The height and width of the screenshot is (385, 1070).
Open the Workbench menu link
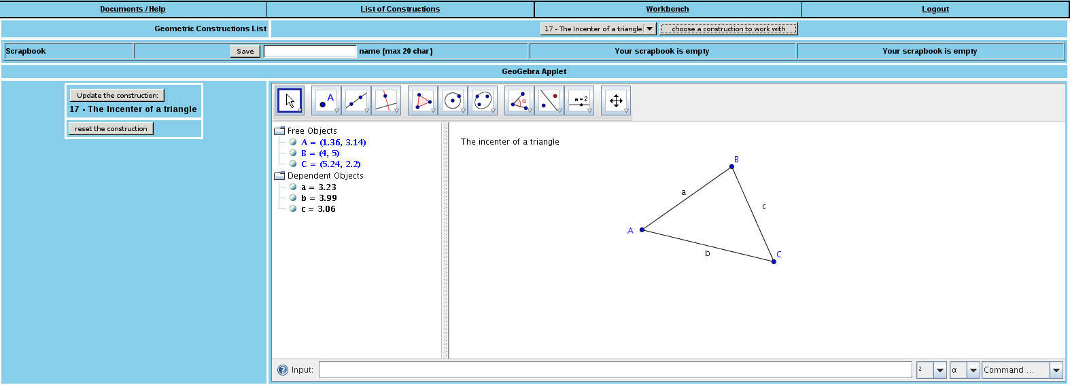pyautogui.click(x=667, y=9)
